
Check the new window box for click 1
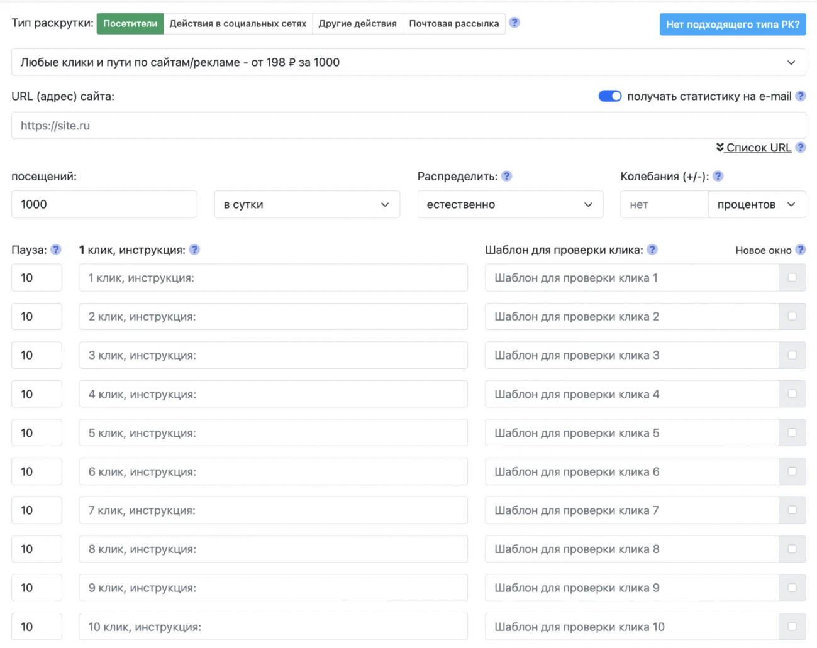pos(792,277)
